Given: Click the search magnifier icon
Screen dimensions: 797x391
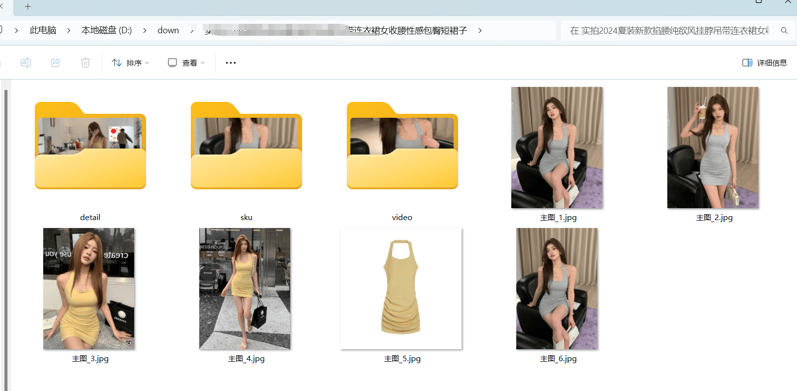Looking at the screenshot, I should [784, 30].
